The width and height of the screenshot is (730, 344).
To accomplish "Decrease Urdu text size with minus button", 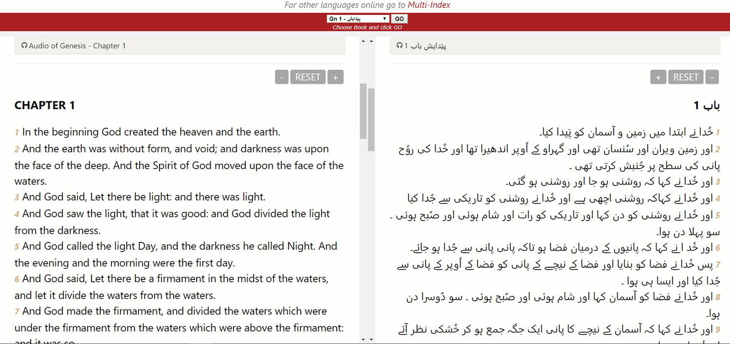I will coord(712,77).
